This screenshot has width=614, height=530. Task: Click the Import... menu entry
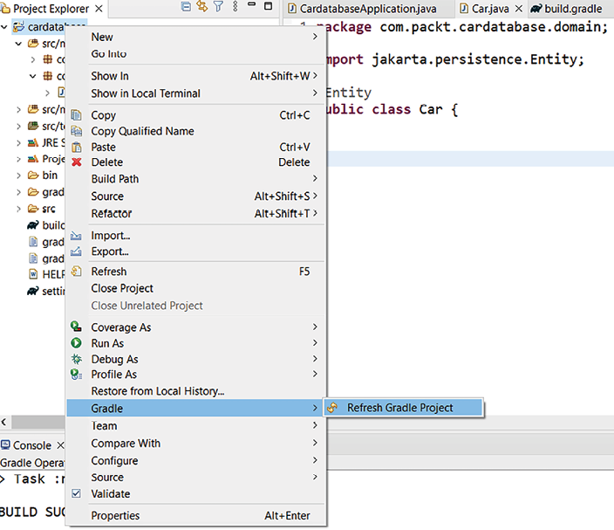click(x=111, y=236)
